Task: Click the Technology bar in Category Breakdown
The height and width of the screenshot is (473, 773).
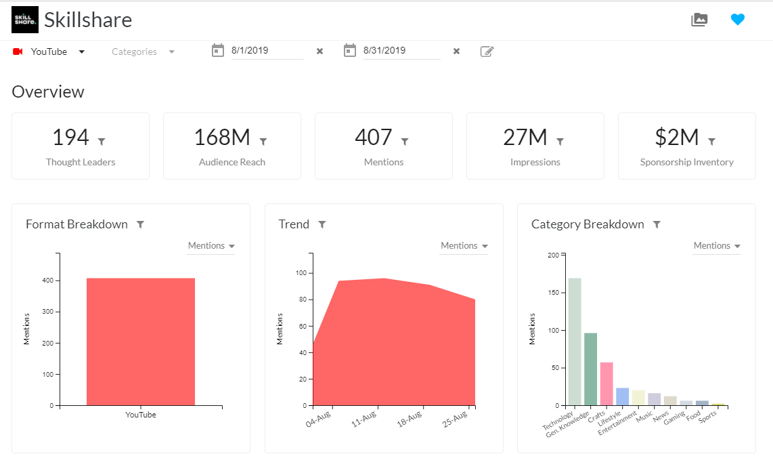Action: 575,342
